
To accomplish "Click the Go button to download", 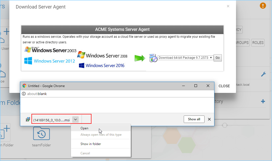I will (x=218, y=58).
